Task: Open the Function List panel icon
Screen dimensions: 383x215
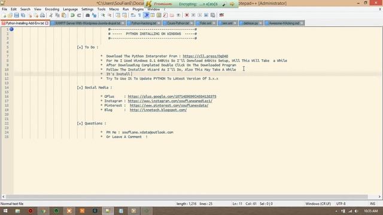Action: coord(165,15)
